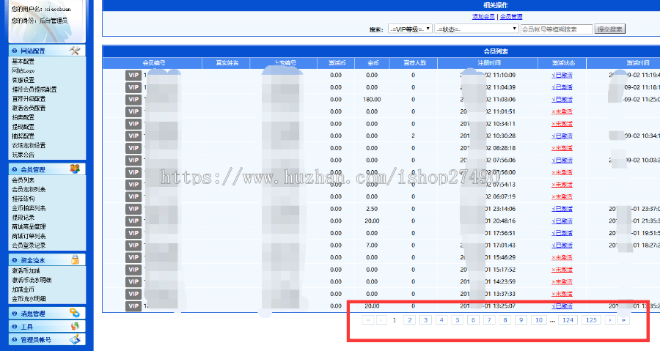660x351 pixels.
Task: Expand the 消息管理 section
Action: (x=15, y=314)
